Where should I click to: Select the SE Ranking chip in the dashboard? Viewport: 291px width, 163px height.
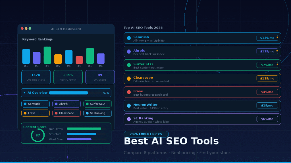click(x=97, y=113)
